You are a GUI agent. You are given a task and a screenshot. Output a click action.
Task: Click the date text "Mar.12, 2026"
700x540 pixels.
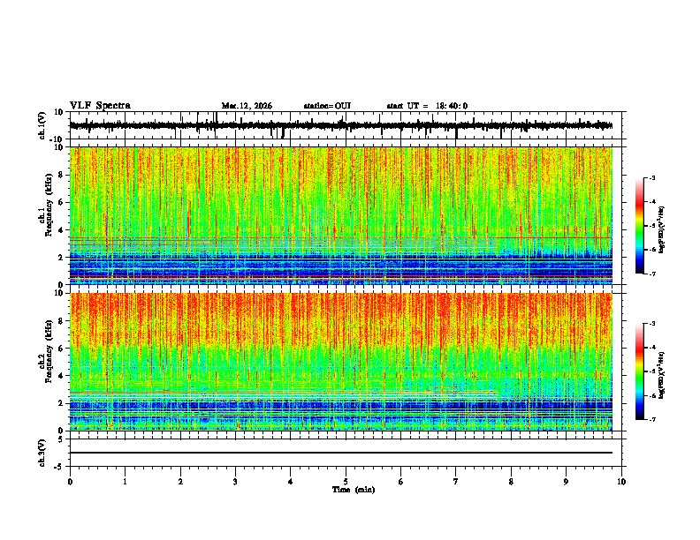[x=247, y=106]
